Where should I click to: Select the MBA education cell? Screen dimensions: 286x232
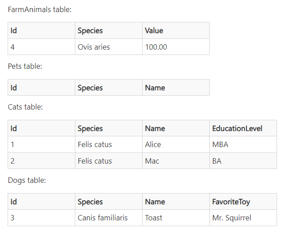243,144
